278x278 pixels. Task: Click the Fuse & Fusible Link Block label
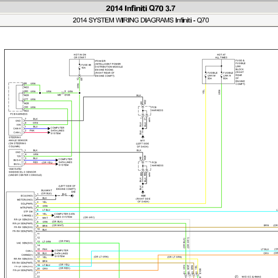tap(240, 72)
